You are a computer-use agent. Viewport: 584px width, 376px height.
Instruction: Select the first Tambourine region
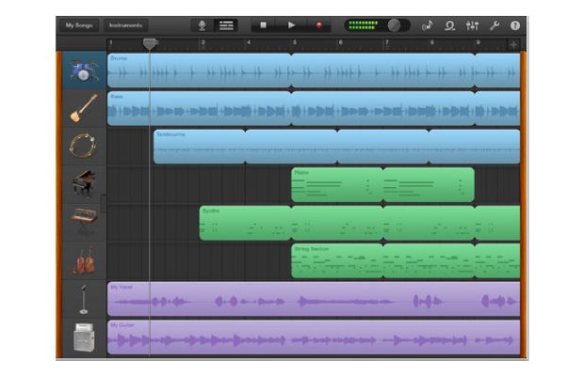[x=200, y=147]
